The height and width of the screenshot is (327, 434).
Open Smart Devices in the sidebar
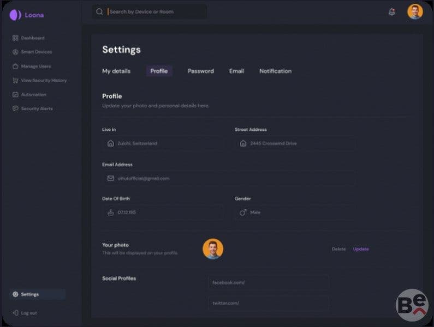point(32,52)
